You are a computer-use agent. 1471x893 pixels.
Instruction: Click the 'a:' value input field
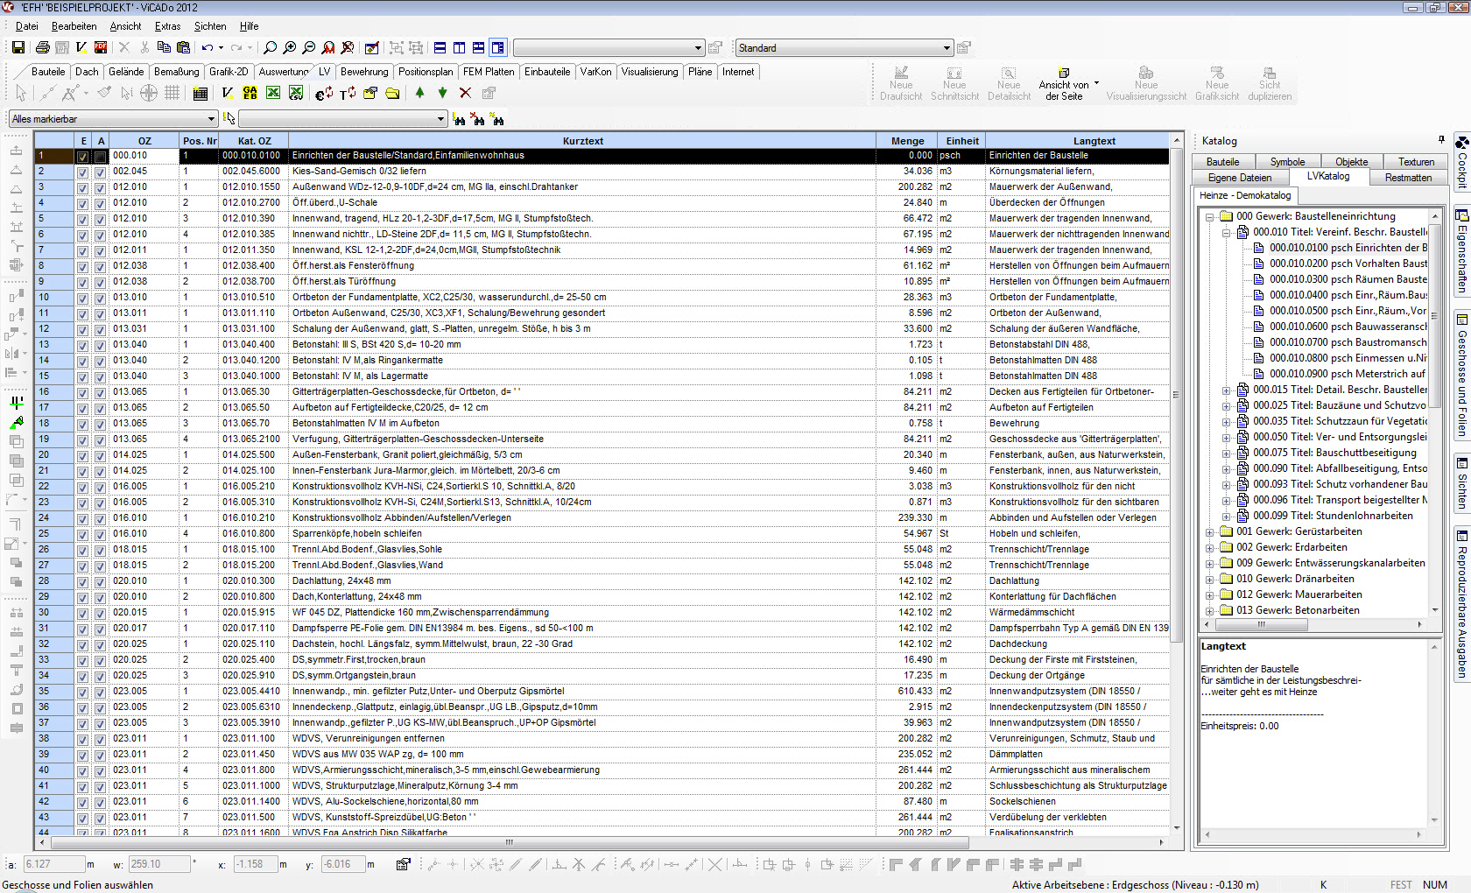tap(53, 864)
